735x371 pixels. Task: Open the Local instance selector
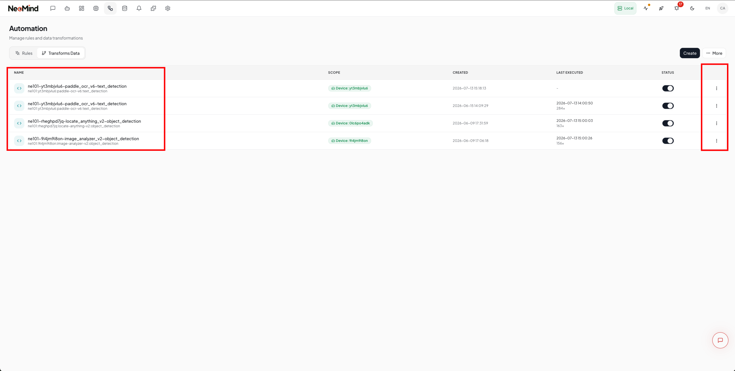[x=626, y=8]
